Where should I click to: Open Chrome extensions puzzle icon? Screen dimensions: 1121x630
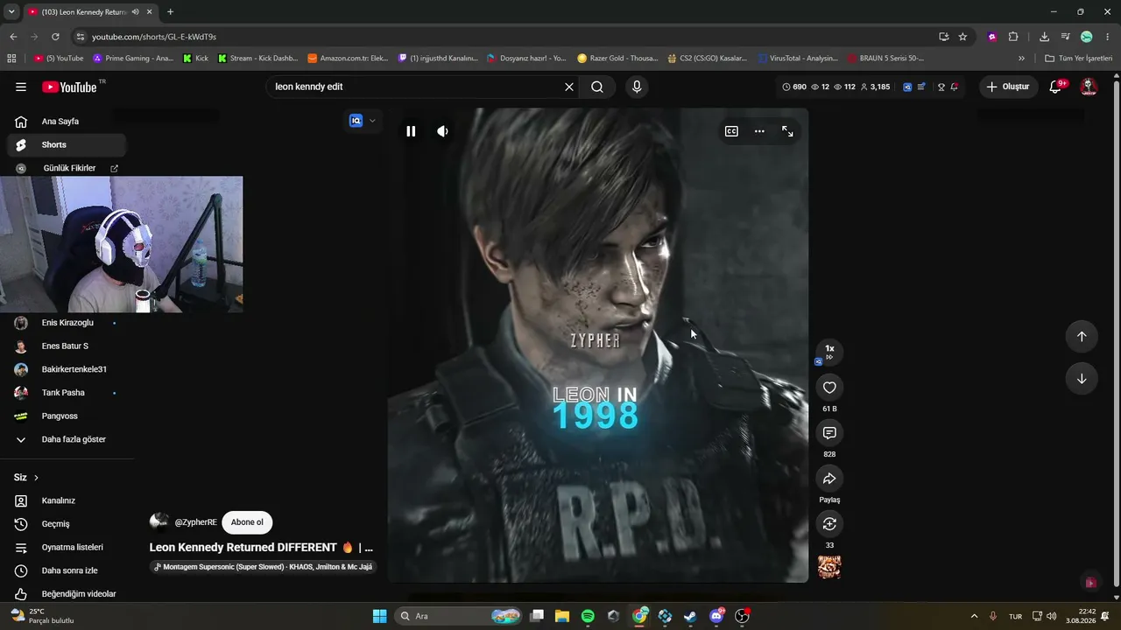coord(1013,37)
